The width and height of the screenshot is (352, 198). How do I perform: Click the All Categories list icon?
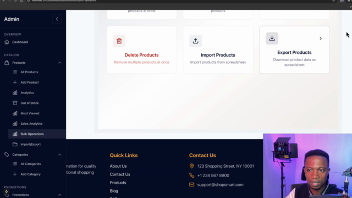[x=15, y=164]
